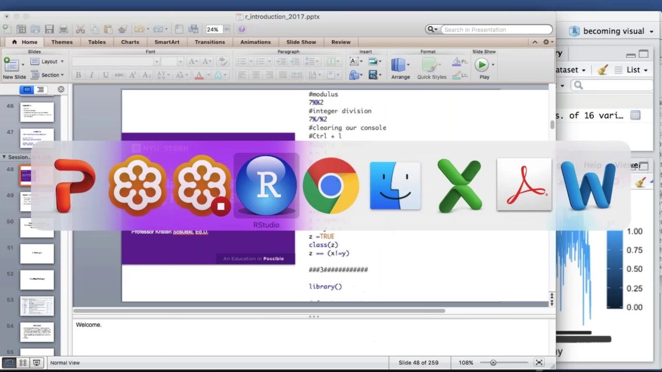Click the Paste clipboard icon

pos(108,29)
